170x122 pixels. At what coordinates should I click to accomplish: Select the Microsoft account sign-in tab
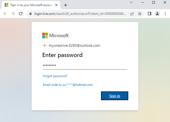[30, 5]
